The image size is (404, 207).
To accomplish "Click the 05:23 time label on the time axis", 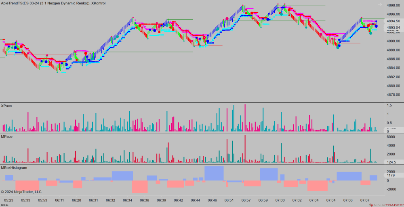I will [x=8, y=200].
